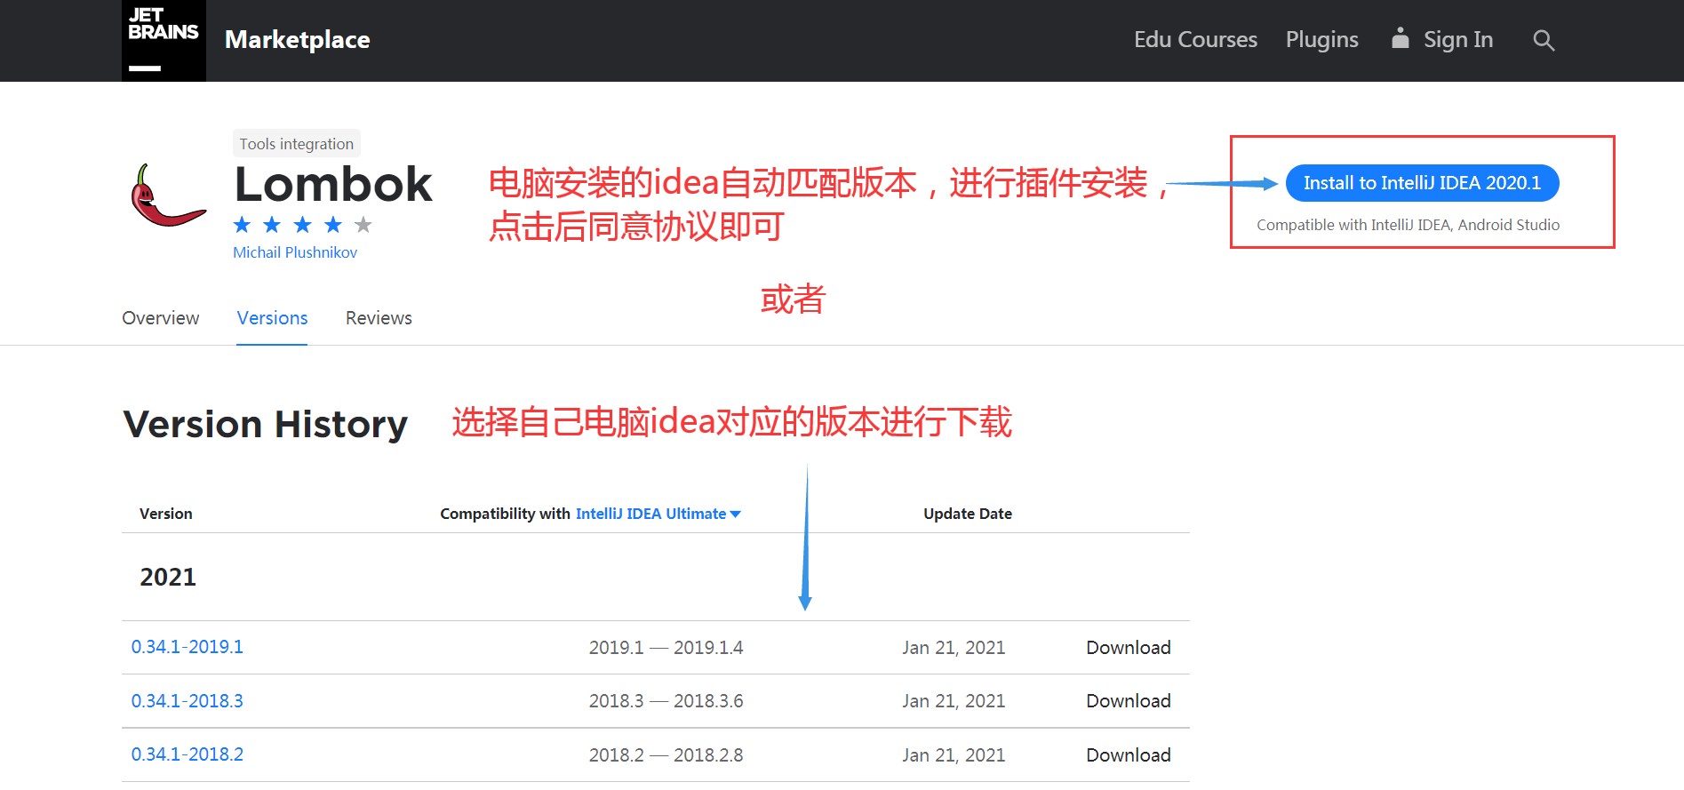Click the Sign In user icon
This screenshot has width=1684, height=790.
[x=1400, y=38]
